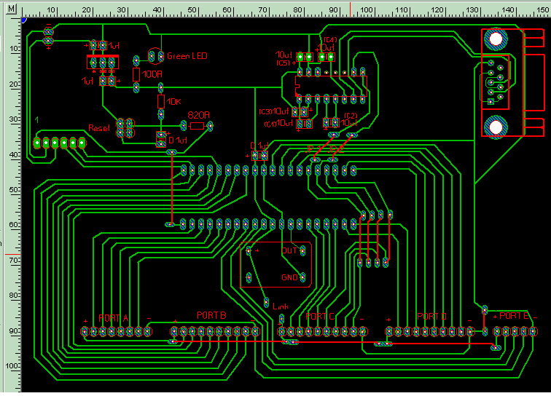Select the (C1)10uf capacitor label
The image size is (551, 412).
[x=278, y=123]
